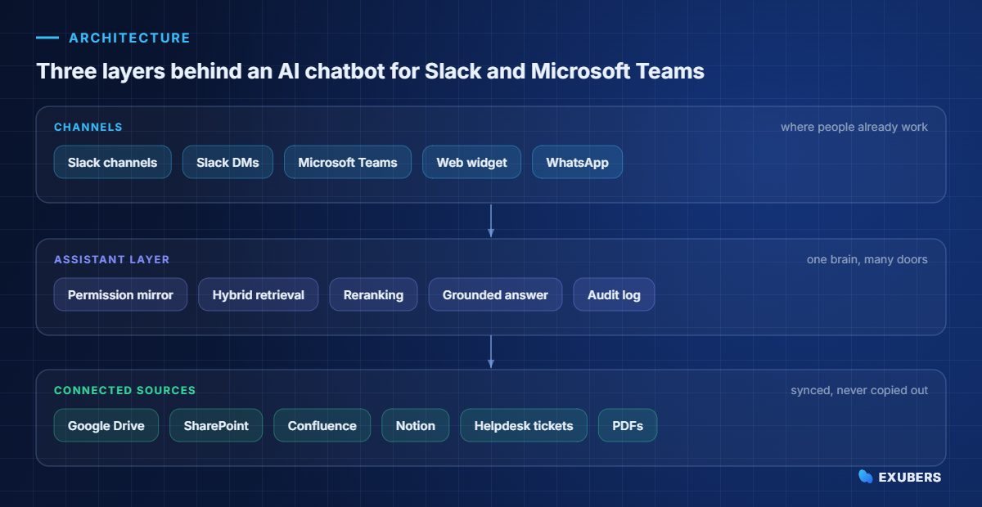Click the 'synced, never copied out' caption

(x=859, y=390)
